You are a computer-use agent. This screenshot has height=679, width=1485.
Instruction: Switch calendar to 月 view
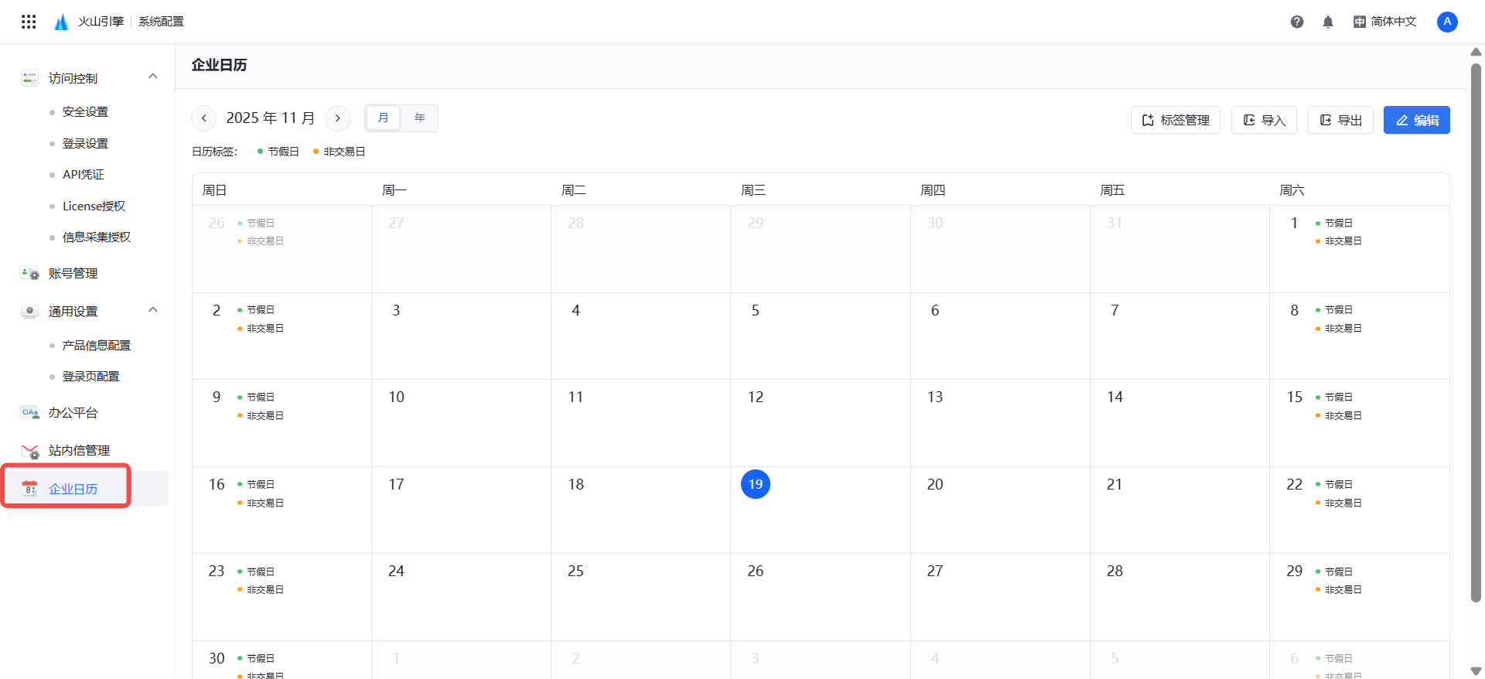click(x=383, y=118)
